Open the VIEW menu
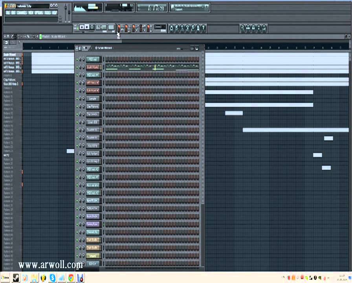 pos(31,13)
